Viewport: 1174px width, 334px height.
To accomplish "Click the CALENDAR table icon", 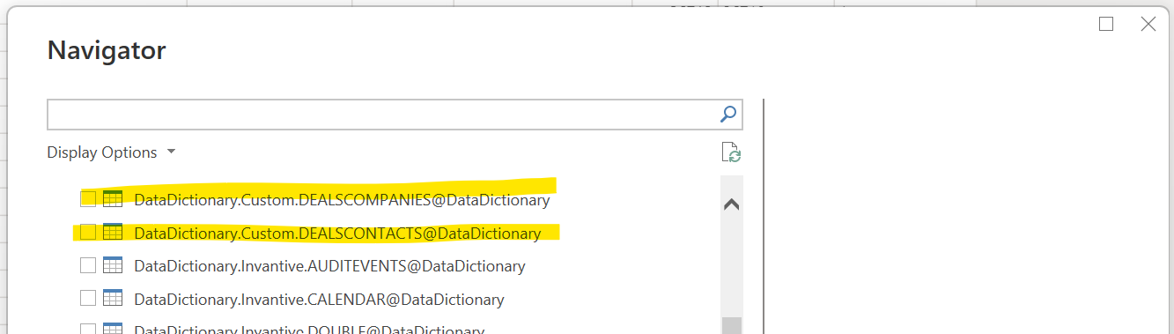I will pyautogui.click(x=113, y=299).
